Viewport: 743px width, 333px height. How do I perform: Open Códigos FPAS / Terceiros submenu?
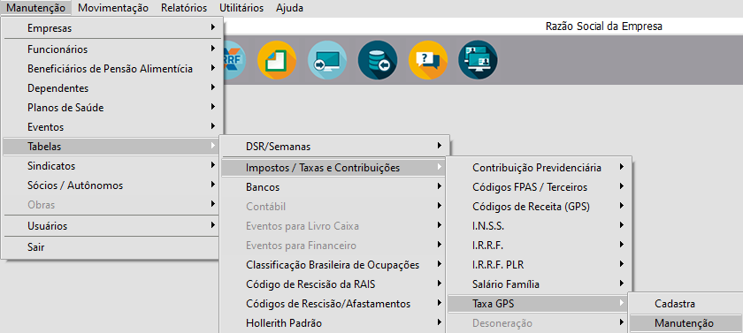click(x=540, y=187)
